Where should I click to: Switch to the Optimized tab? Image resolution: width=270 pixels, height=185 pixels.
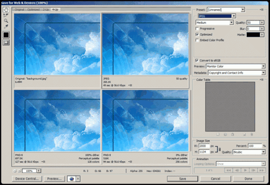pos(33,10)
